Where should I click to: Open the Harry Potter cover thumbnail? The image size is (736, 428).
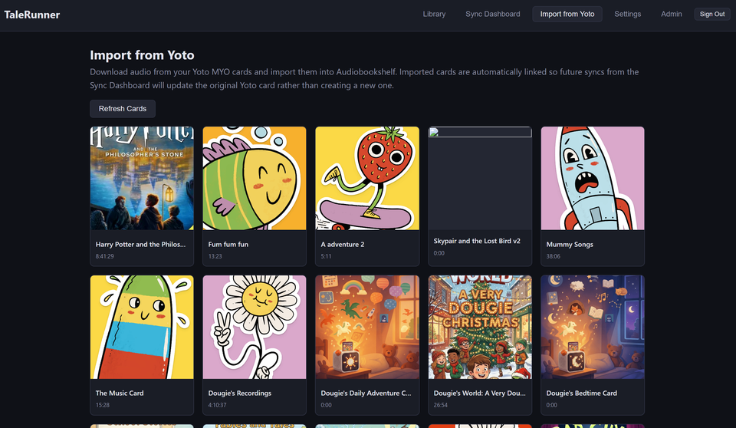(x=142, y=178)
